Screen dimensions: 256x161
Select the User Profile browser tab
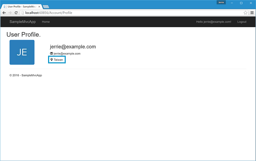(x=22, y=7)
